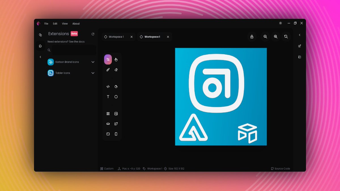Collapse the left sidebar with arrow
Viewport: 340px width, 191px height.
[40, 57]
